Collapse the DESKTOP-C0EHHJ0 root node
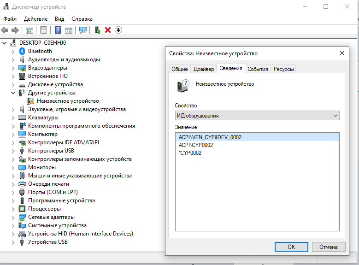359x265 pixels. (x=4, y=43)
